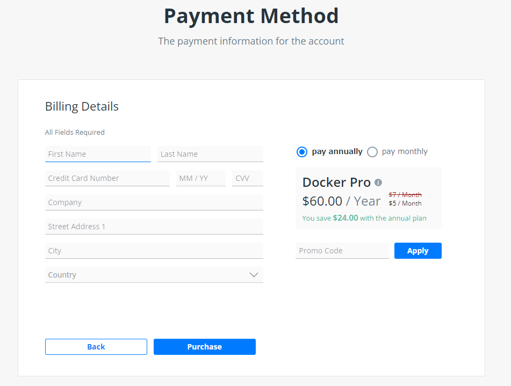Image resolution: width=511 pixels, height=386 pixels.
Task: Select the pay monthly radio button
Action: (372, 152)
